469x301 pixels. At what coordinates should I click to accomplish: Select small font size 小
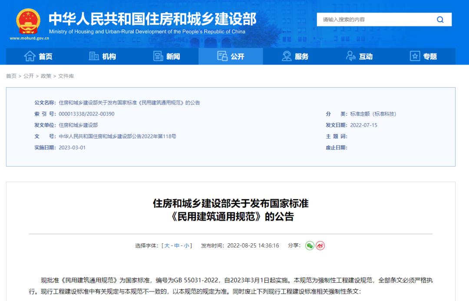pos(186,245)
